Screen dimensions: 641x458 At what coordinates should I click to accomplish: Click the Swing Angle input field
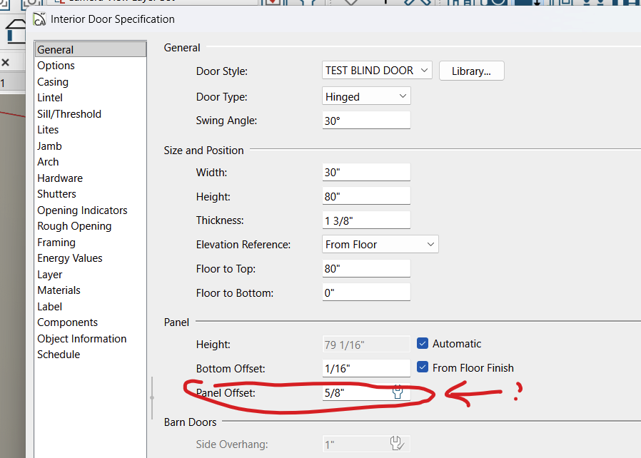pos(365,121)
